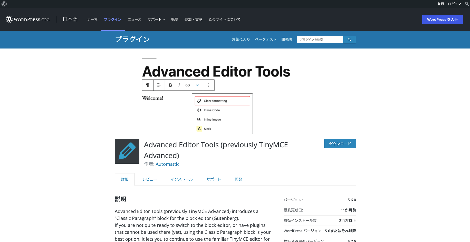The width and height of the screenshot is (470, 242).
Task: Click the WordPress.org header logo
Action: [28, 20]
